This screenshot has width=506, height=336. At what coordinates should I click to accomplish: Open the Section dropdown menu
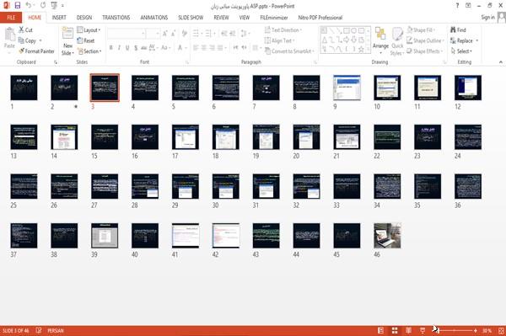(89, 51)
